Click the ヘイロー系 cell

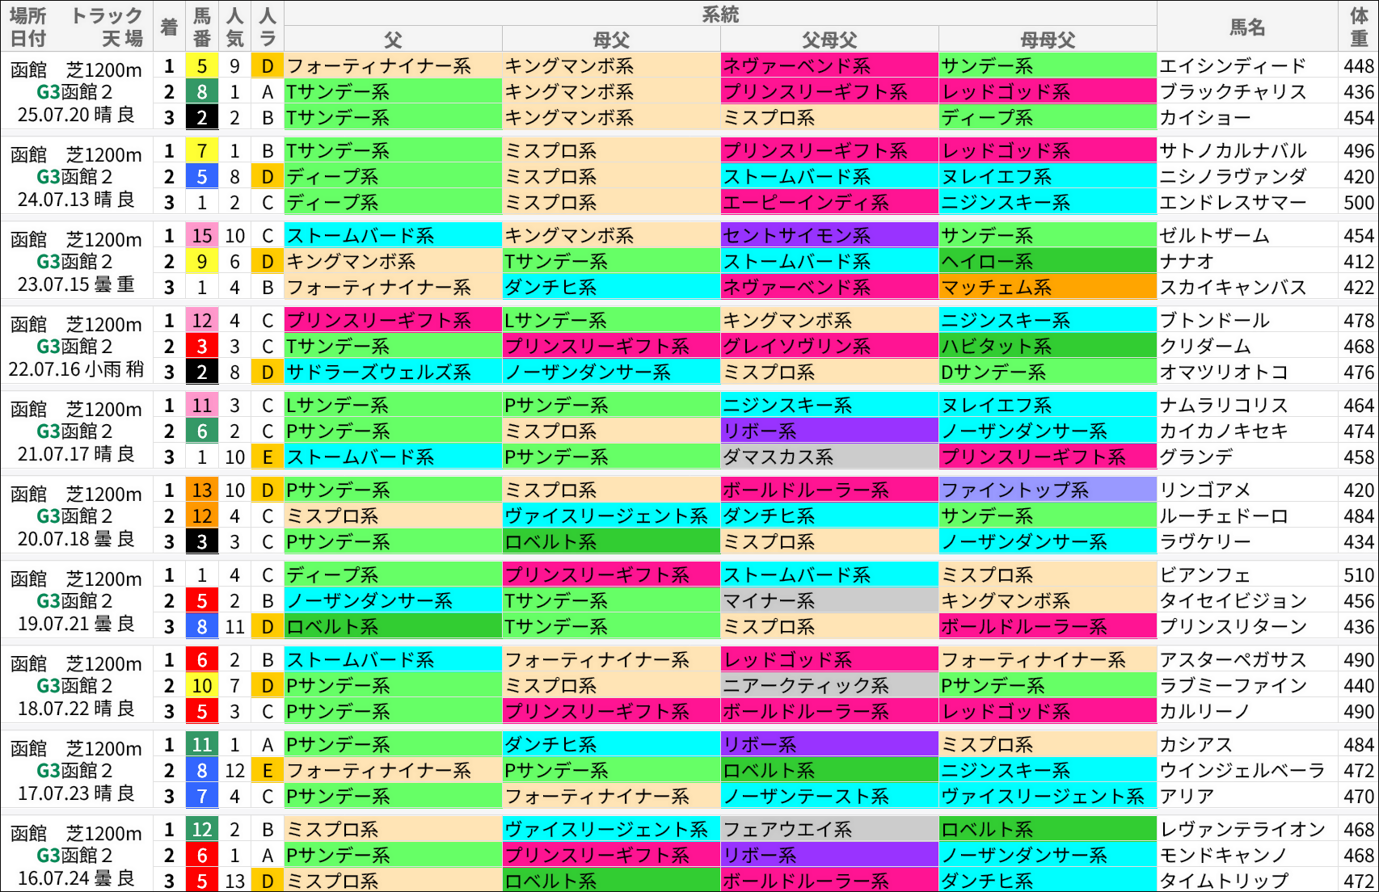pos(1048,262)
